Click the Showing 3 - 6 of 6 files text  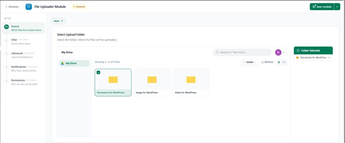[107, 62]
